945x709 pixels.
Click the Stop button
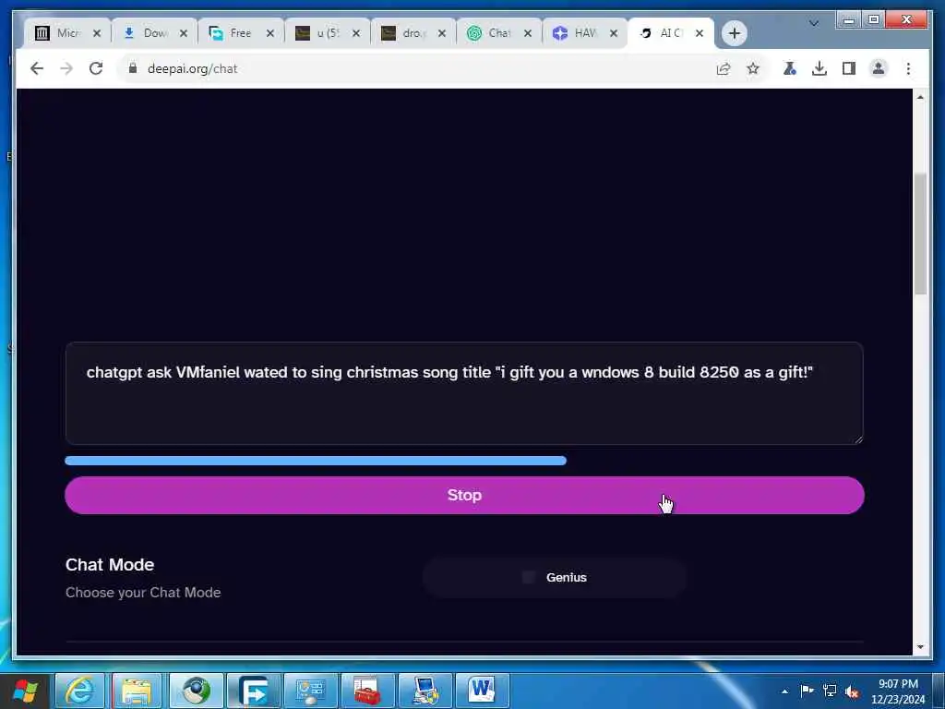pos(464,495)
